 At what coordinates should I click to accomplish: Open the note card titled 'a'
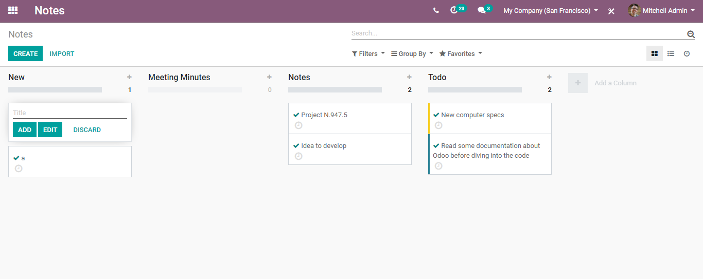[x=70, y=162]
